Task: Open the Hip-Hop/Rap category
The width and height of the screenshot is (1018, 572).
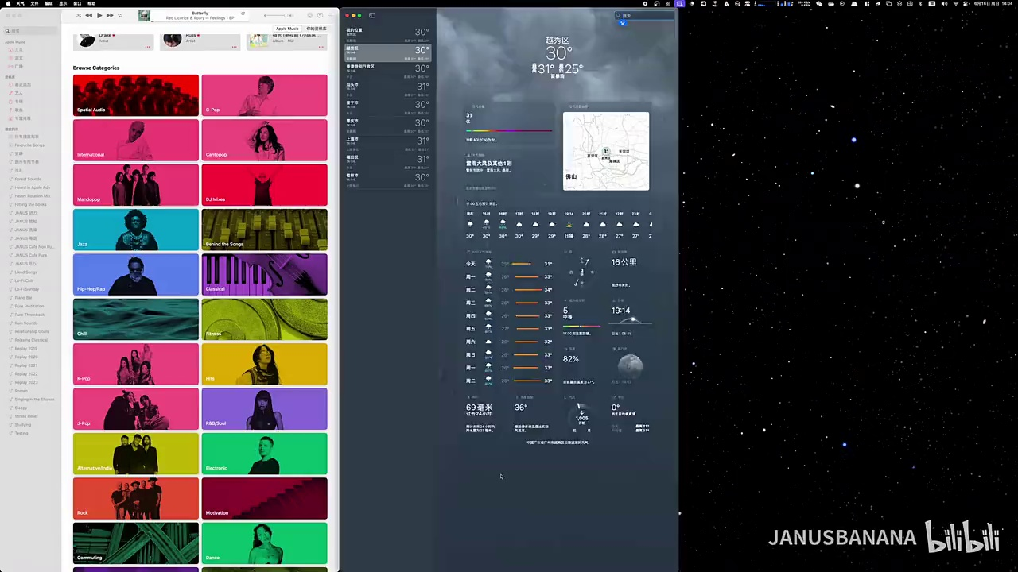Action: (x=136, y=274)
